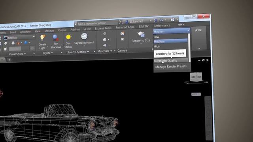This screenshot has width=253, height=142.
Task: Click the white teapot-like icon in Visual Styles row
Action: pos(13,43)
